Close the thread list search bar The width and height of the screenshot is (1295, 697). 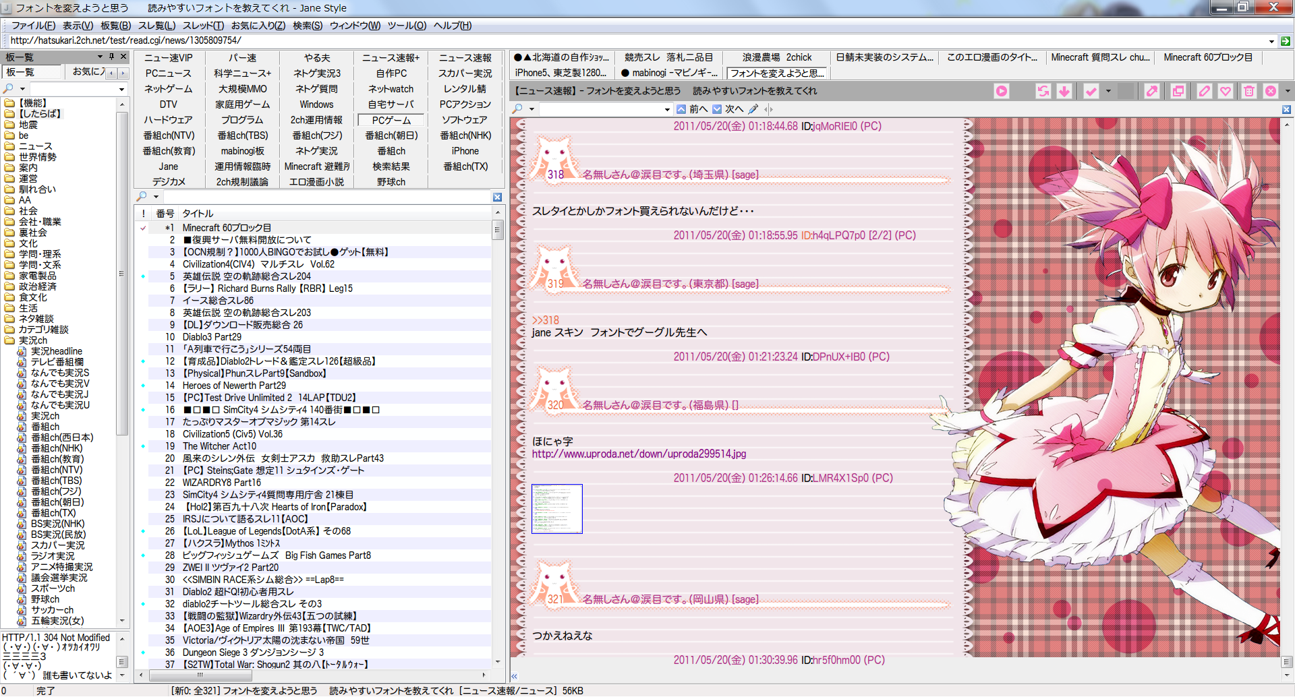coord(497,197)
